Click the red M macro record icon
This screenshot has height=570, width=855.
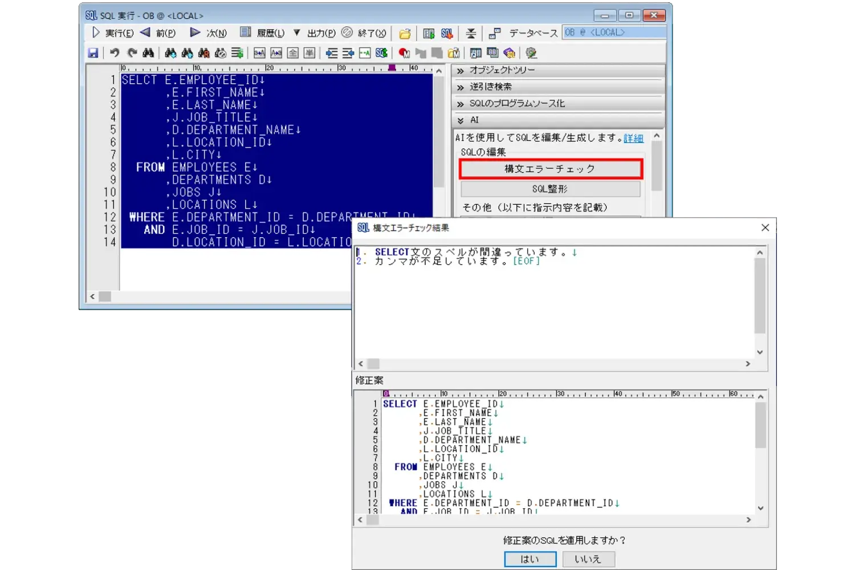[404, 53]
